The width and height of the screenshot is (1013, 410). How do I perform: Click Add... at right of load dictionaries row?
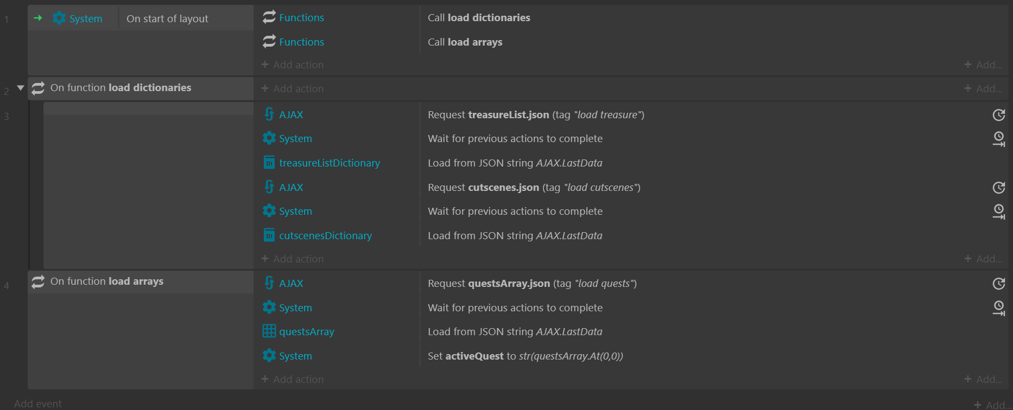click(983, 88)
